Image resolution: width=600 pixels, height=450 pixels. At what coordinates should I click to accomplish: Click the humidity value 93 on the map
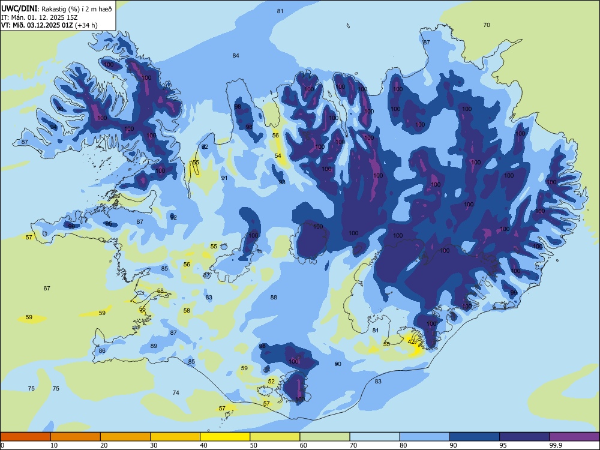pos(282,182)
